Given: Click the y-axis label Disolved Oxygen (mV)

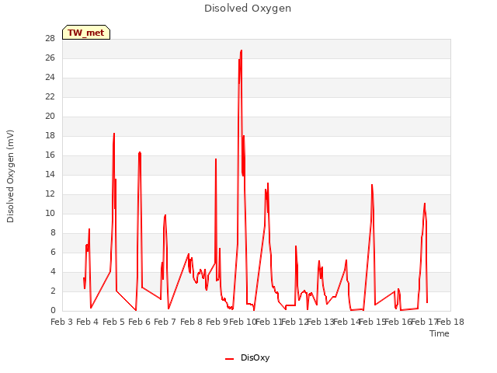Looking at the screenshot, I should pos(10,176).
